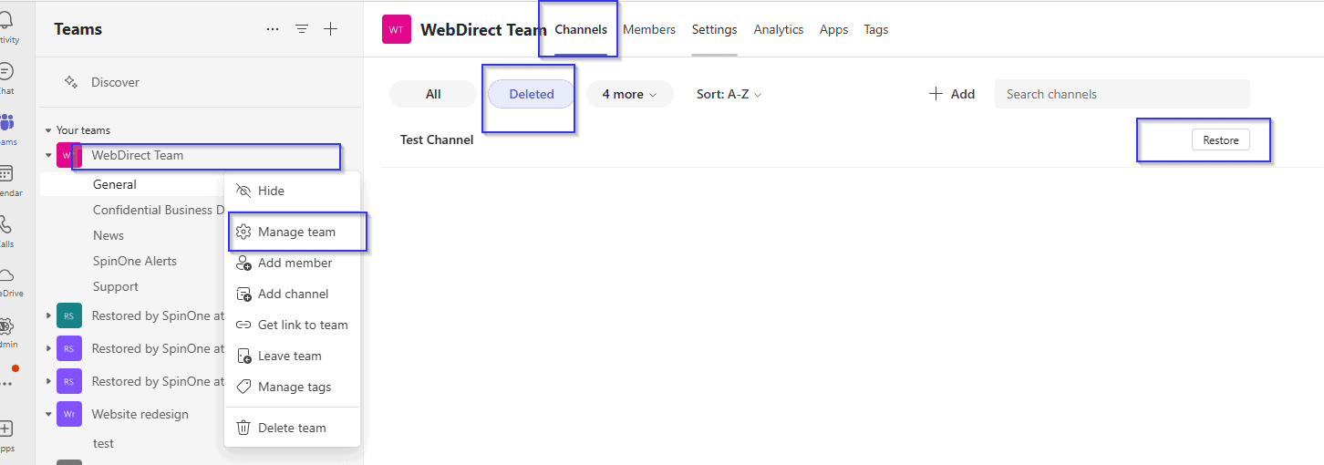The height and width of the screenshot is (465, 1324).
Task: Click the Search channels field
Action: click(1122, 94)
